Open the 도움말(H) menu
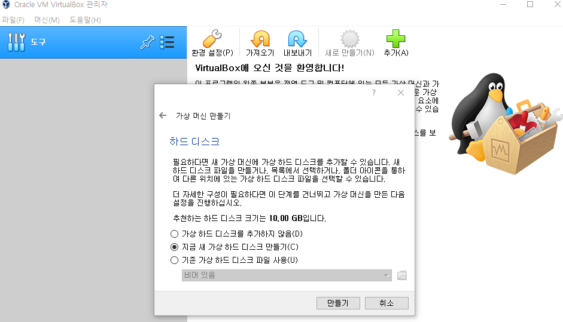This screenshot has height=322, width=563. (85, 20)
